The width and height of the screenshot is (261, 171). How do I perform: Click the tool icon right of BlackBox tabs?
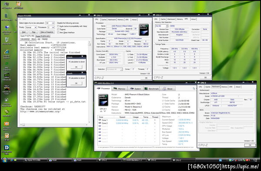pos(194,88)
